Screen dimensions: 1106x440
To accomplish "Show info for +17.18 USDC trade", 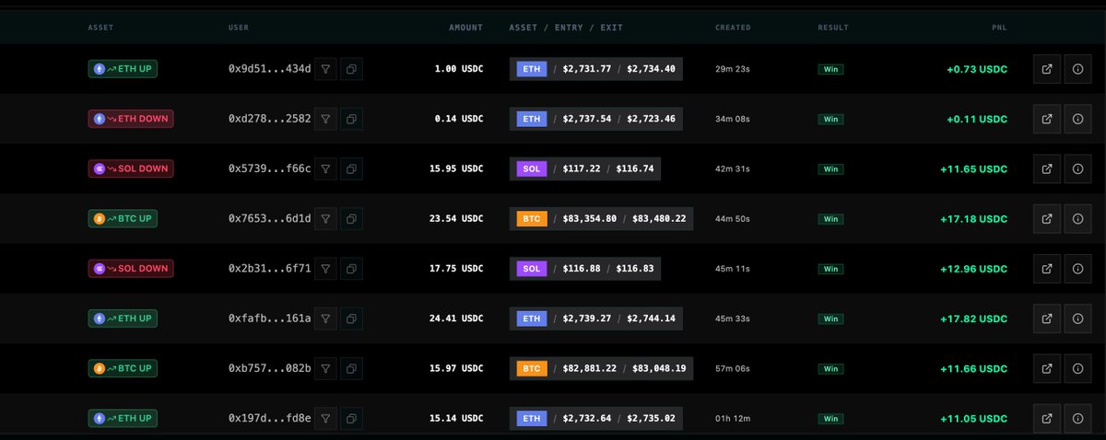I will click(x=1077, y=219).
